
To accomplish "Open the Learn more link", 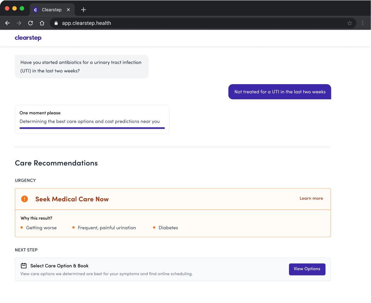I will coord(311,198).
